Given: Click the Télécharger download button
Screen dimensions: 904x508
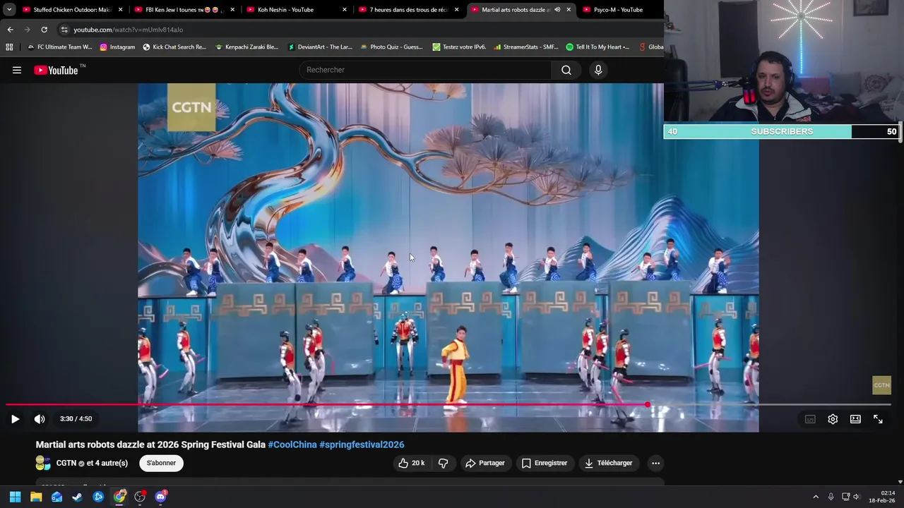Looking at the screenshot, I should 608,463.
